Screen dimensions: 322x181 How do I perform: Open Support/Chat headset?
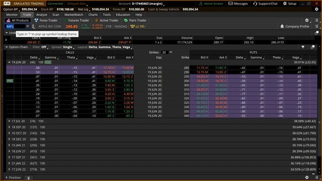(x=265, y=4)
